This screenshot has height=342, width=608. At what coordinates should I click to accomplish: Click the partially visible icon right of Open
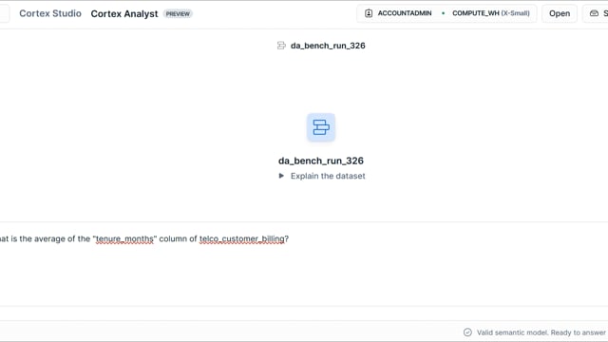[x=594, y=13]
